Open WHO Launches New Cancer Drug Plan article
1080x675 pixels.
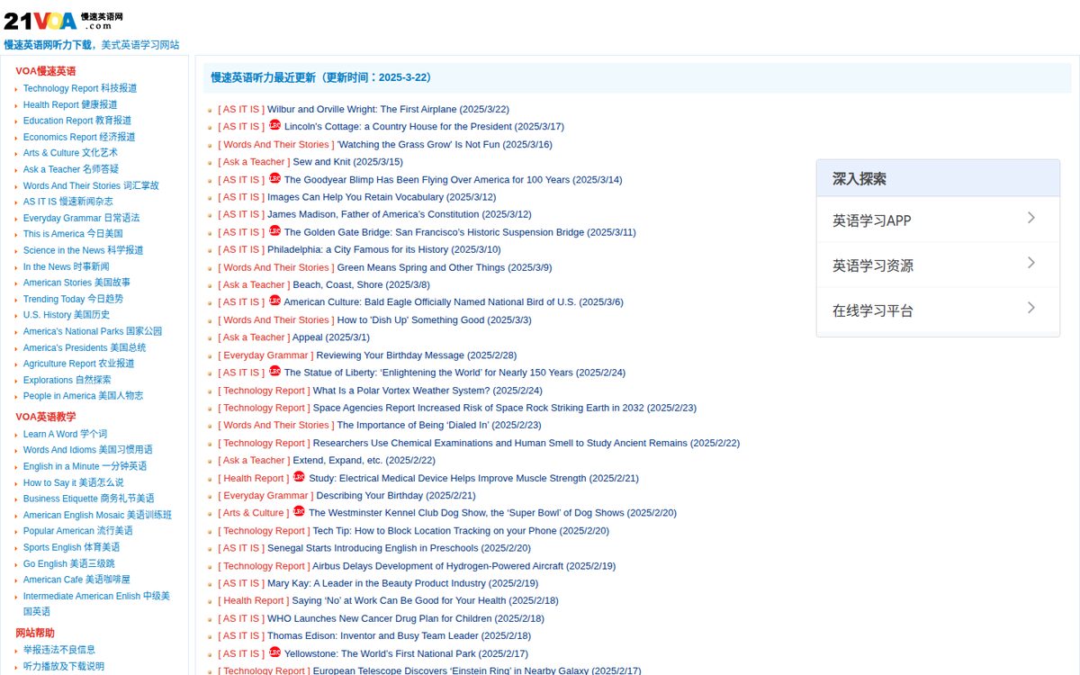[406, 618]
